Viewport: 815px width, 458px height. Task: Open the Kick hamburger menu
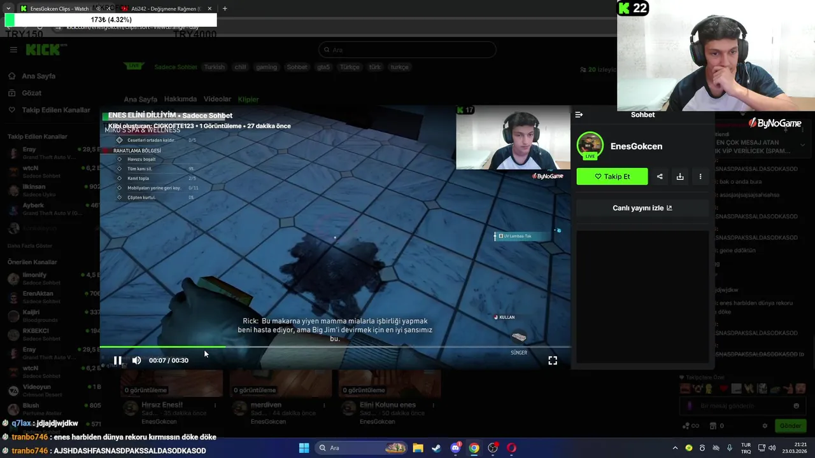coord(13,50)
